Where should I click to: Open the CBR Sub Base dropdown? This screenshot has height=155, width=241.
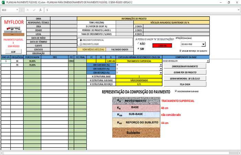161,65
